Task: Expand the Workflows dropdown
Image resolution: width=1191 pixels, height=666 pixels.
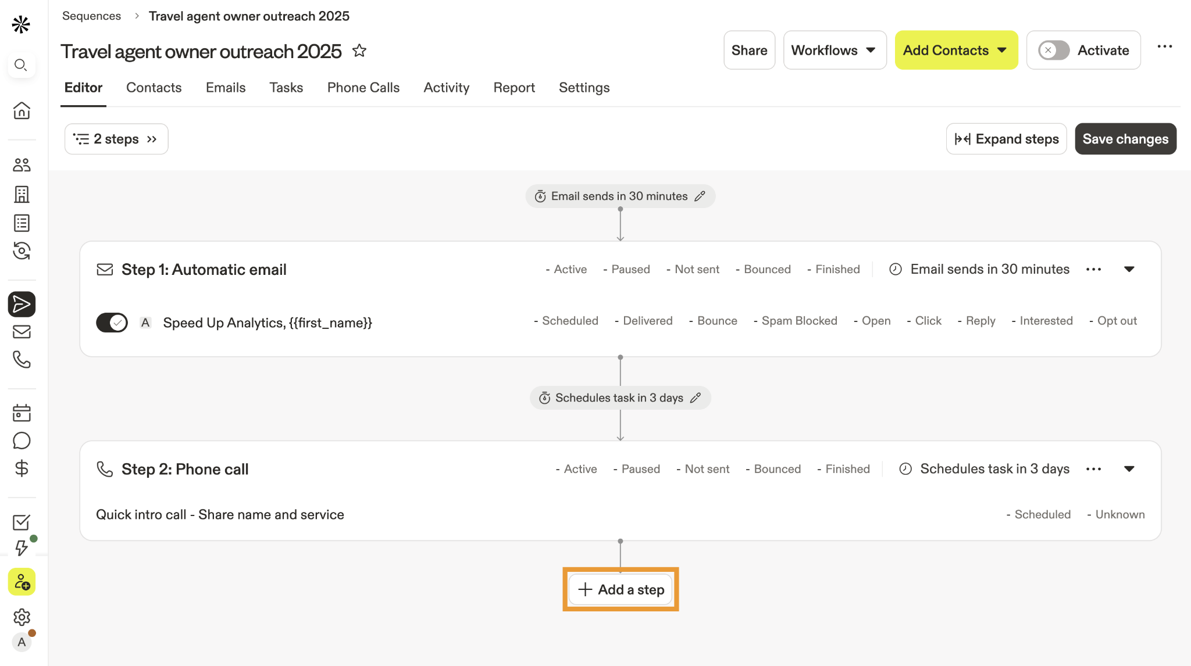Action: (835, 51)
